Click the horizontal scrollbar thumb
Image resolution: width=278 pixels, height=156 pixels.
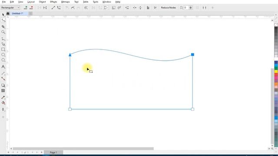point(83,149)
